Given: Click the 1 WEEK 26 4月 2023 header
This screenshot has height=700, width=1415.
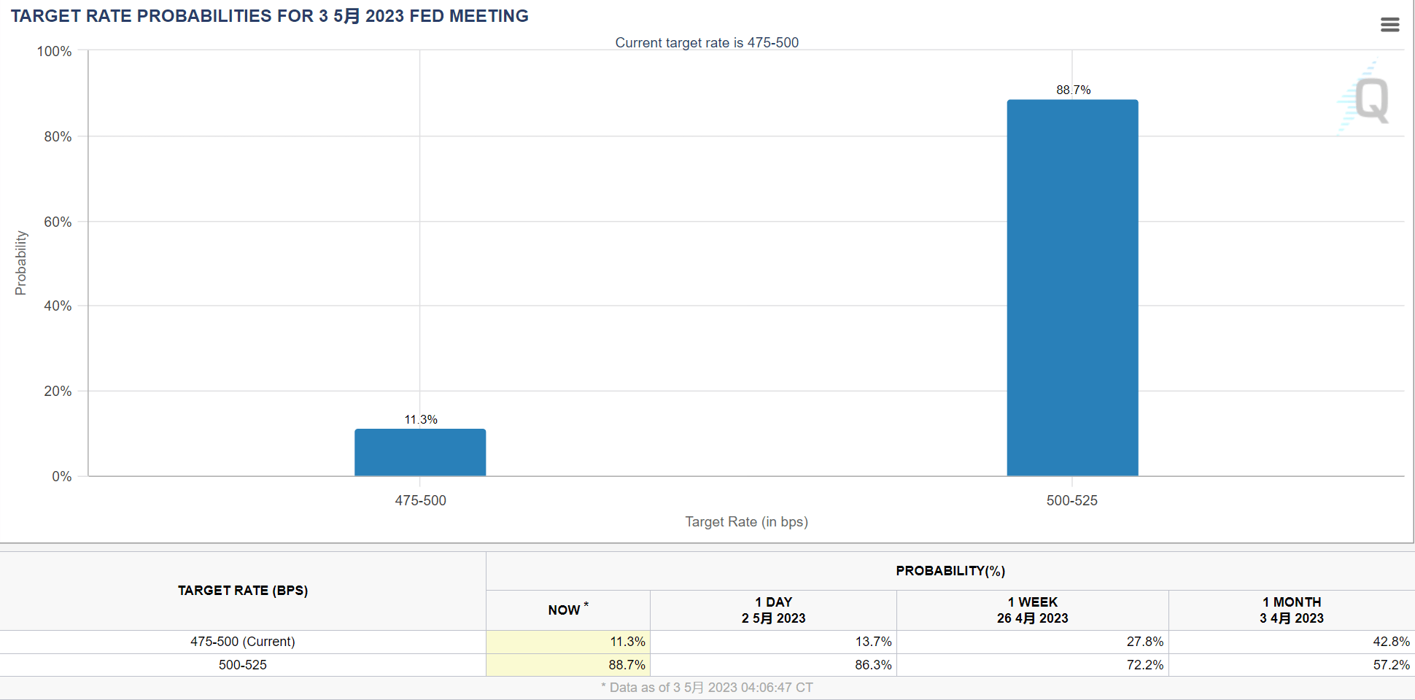Looking at the screenshot, I should (1032, 610).
